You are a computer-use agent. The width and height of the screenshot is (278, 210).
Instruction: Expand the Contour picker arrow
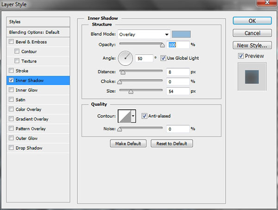133,116
